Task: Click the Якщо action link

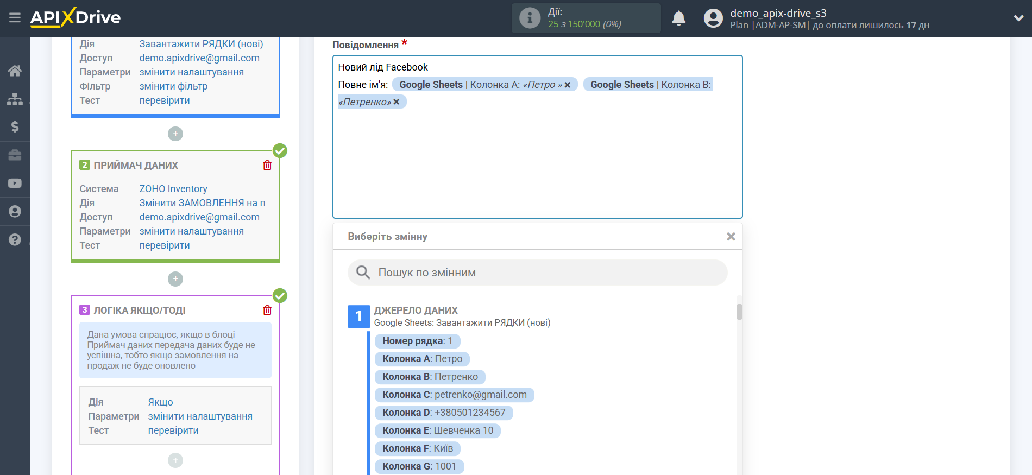Action: click(160, 402)
